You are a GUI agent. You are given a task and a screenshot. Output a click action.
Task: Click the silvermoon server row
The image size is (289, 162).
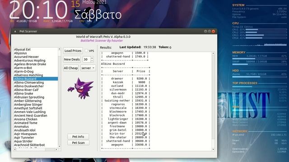click(x=126, y=90)
